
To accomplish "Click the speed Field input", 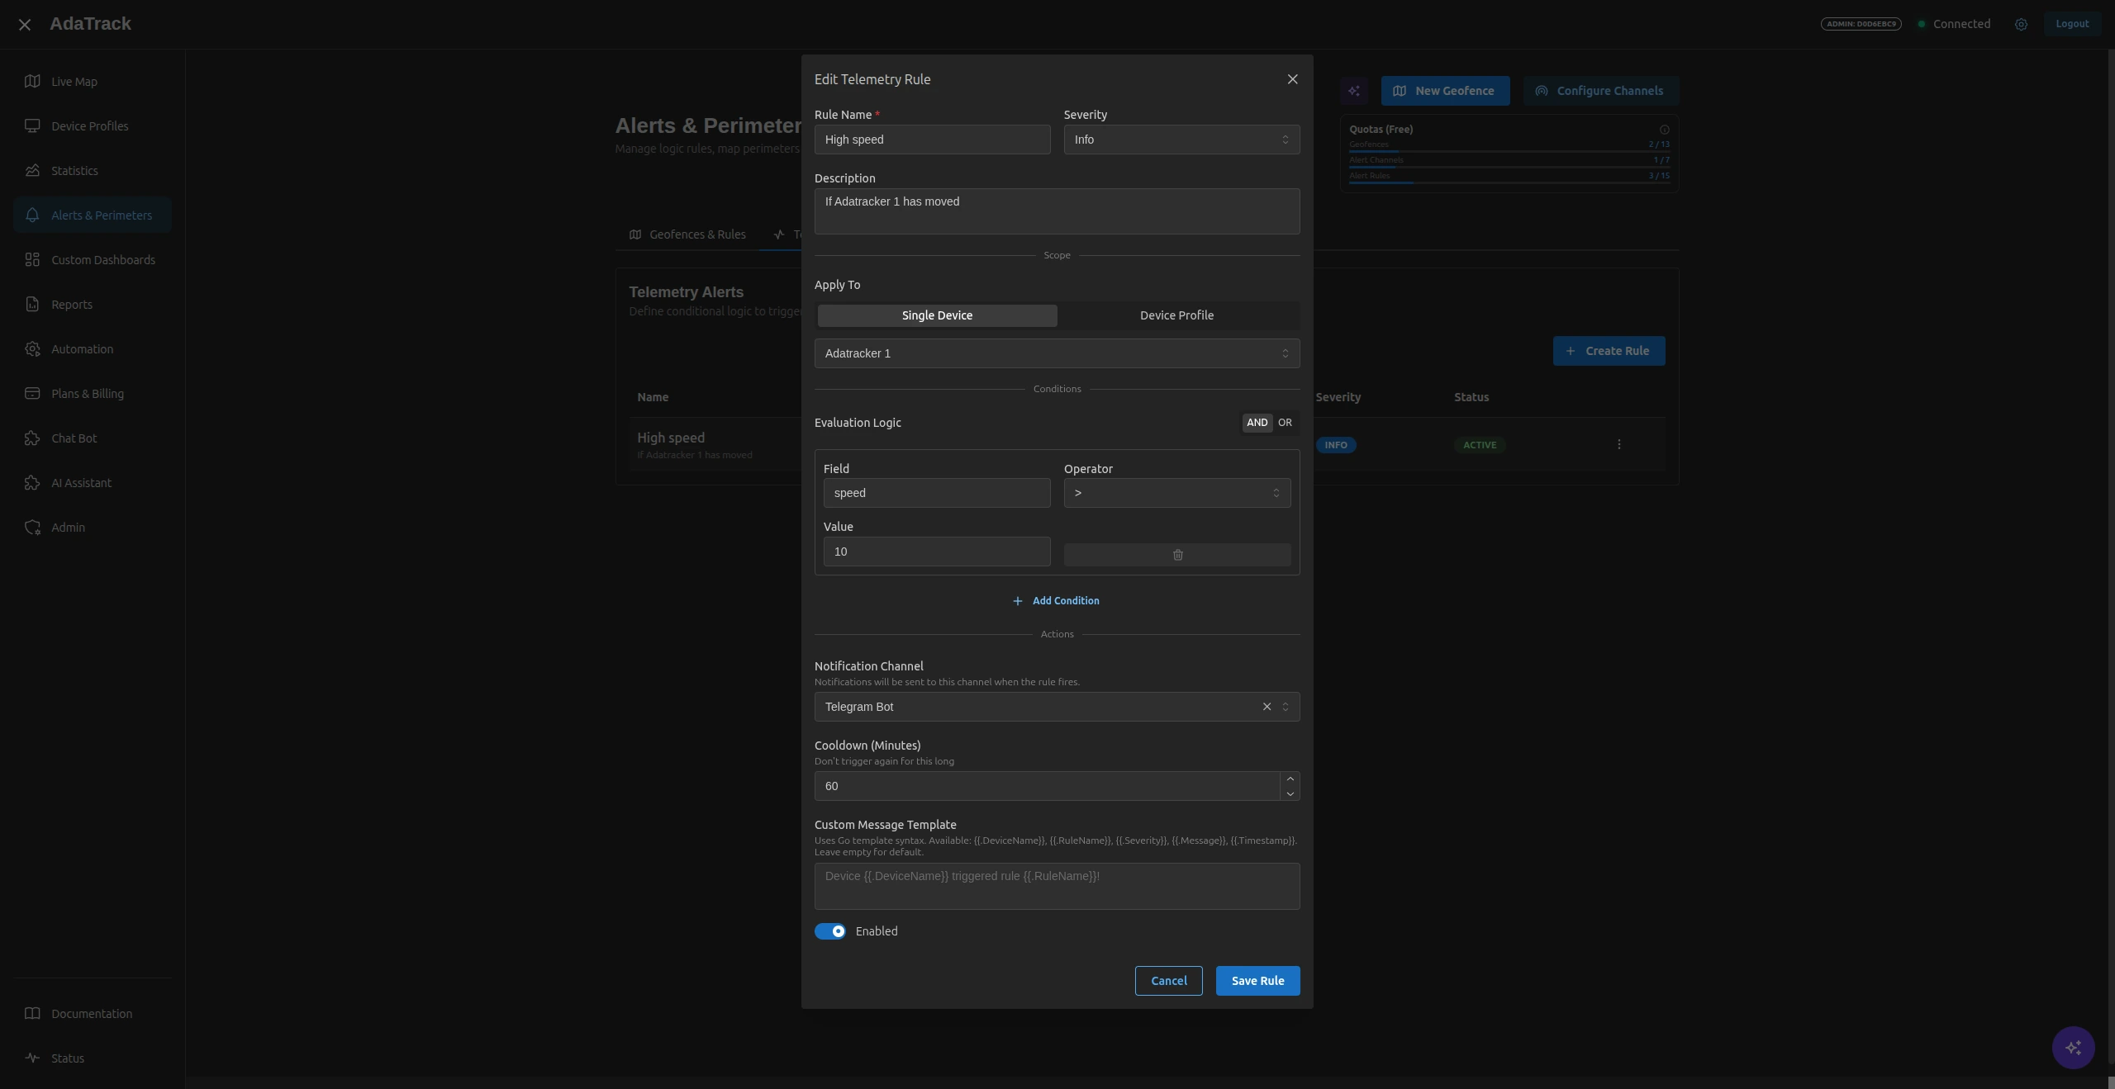I will click(x=937, y=493).
